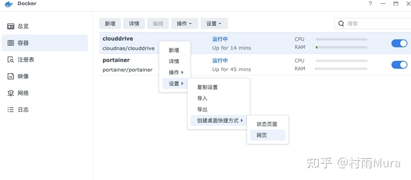
Task: Select 状态页面 in the shortcut submenu
Action: [267, 124]
